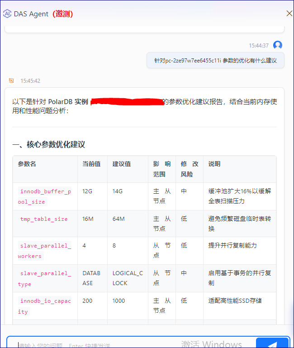Click the 邀测 label in title
Image resolution: width=294 pixels, height=348 pixels.
point(62,14)
